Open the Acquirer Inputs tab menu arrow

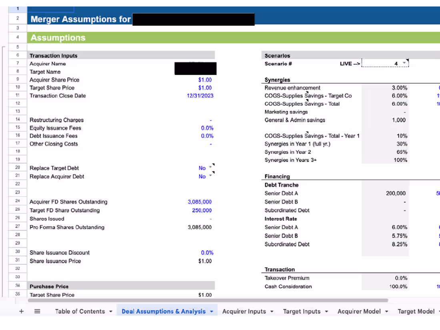tap(272, 311)
